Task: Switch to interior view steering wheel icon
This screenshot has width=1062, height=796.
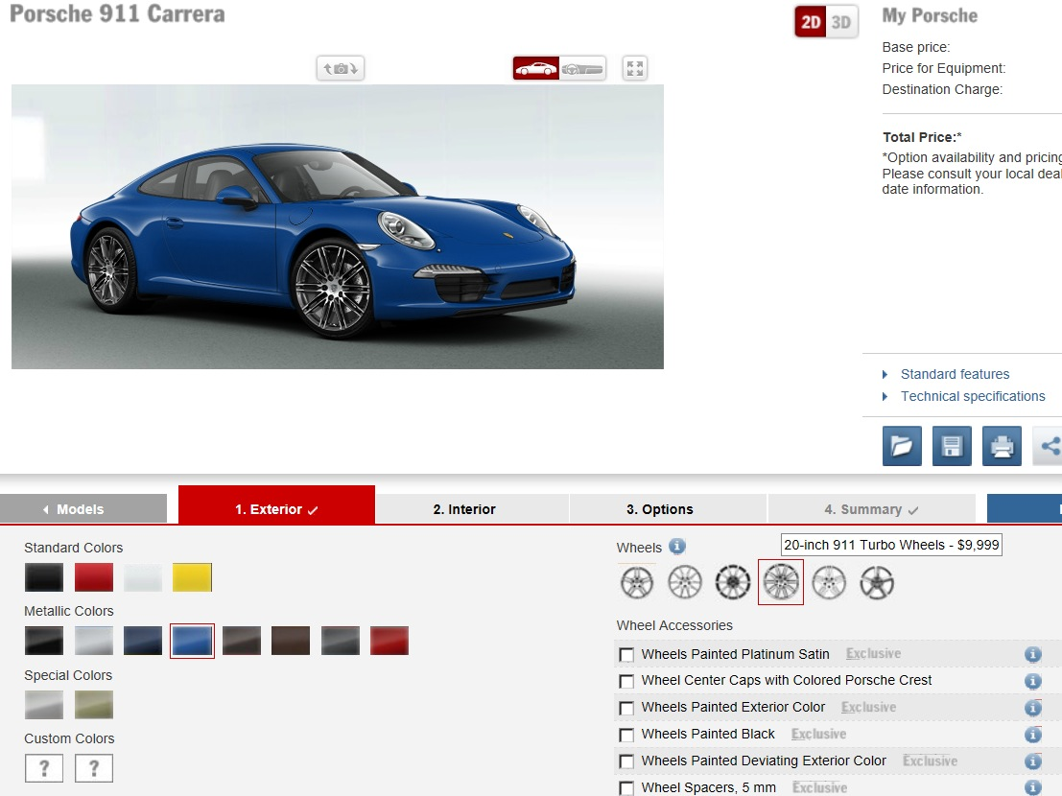Action: pos(582,68)
